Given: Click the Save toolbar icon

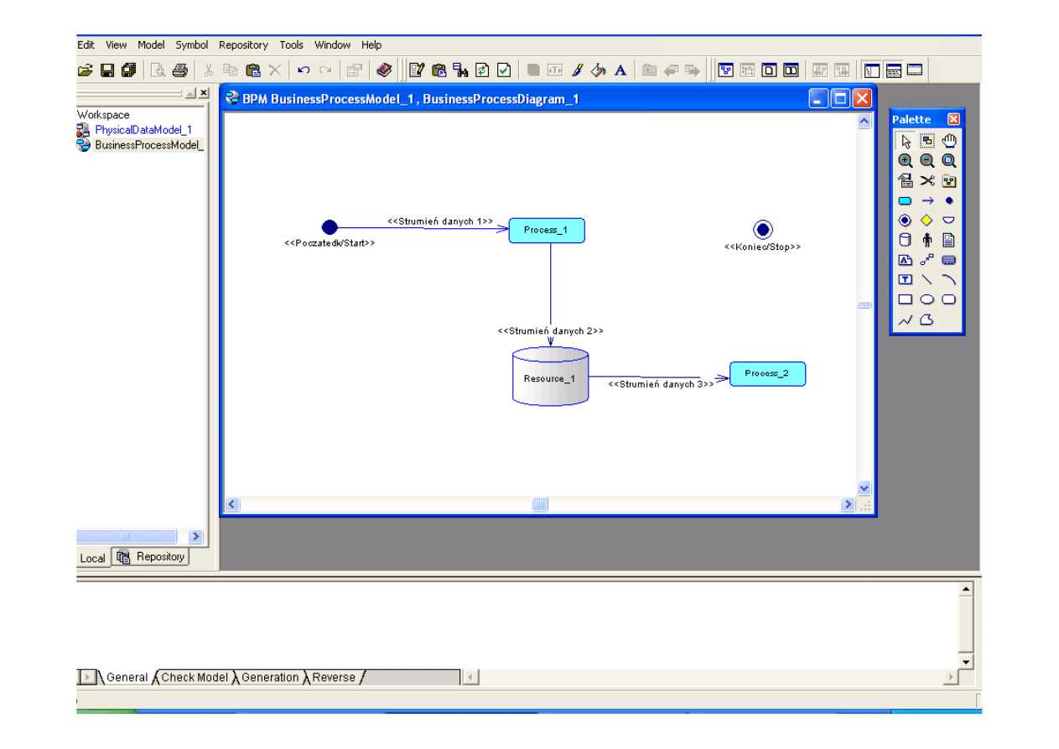Looking at the screenshot, I should coord(107,70).
